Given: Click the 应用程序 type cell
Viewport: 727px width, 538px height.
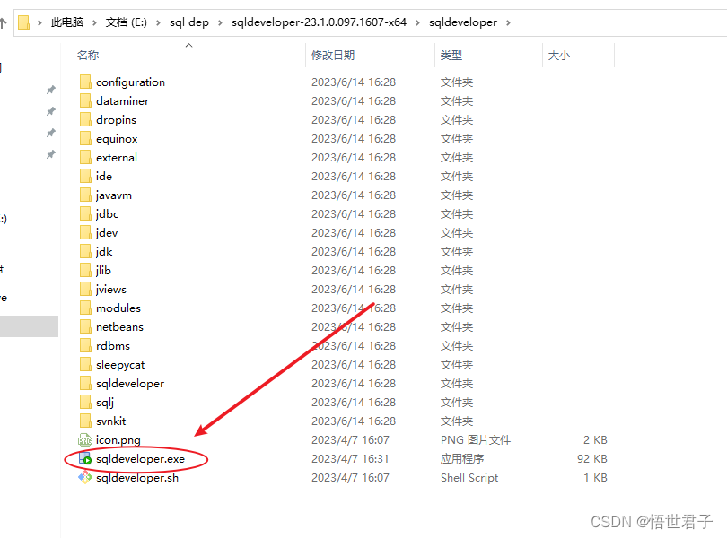Looking at the screenshot, I should pyautogui.click(x=462, y=459).
